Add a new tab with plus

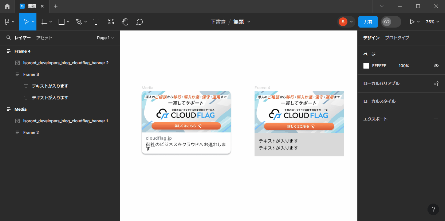(x=56, y=6)
